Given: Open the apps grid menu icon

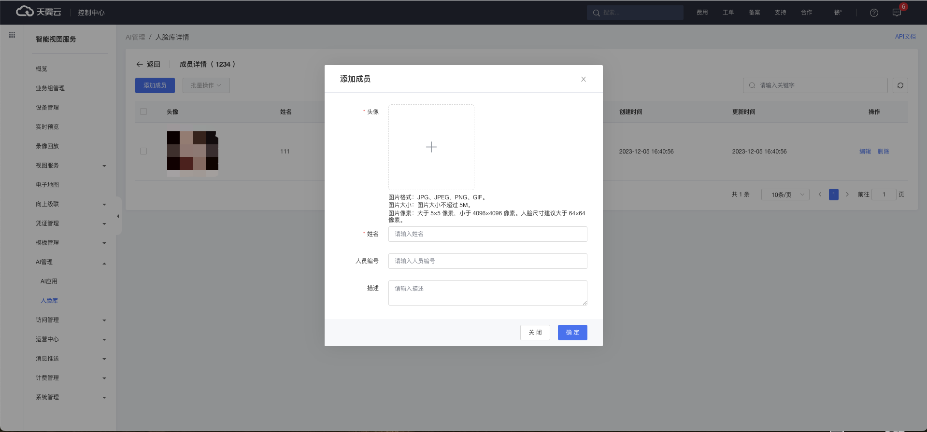Looking at the screenshot, I should tap(12, 35).
